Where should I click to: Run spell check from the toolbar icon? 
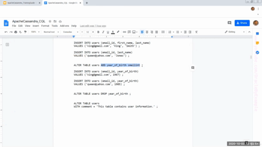click(20, 32)
